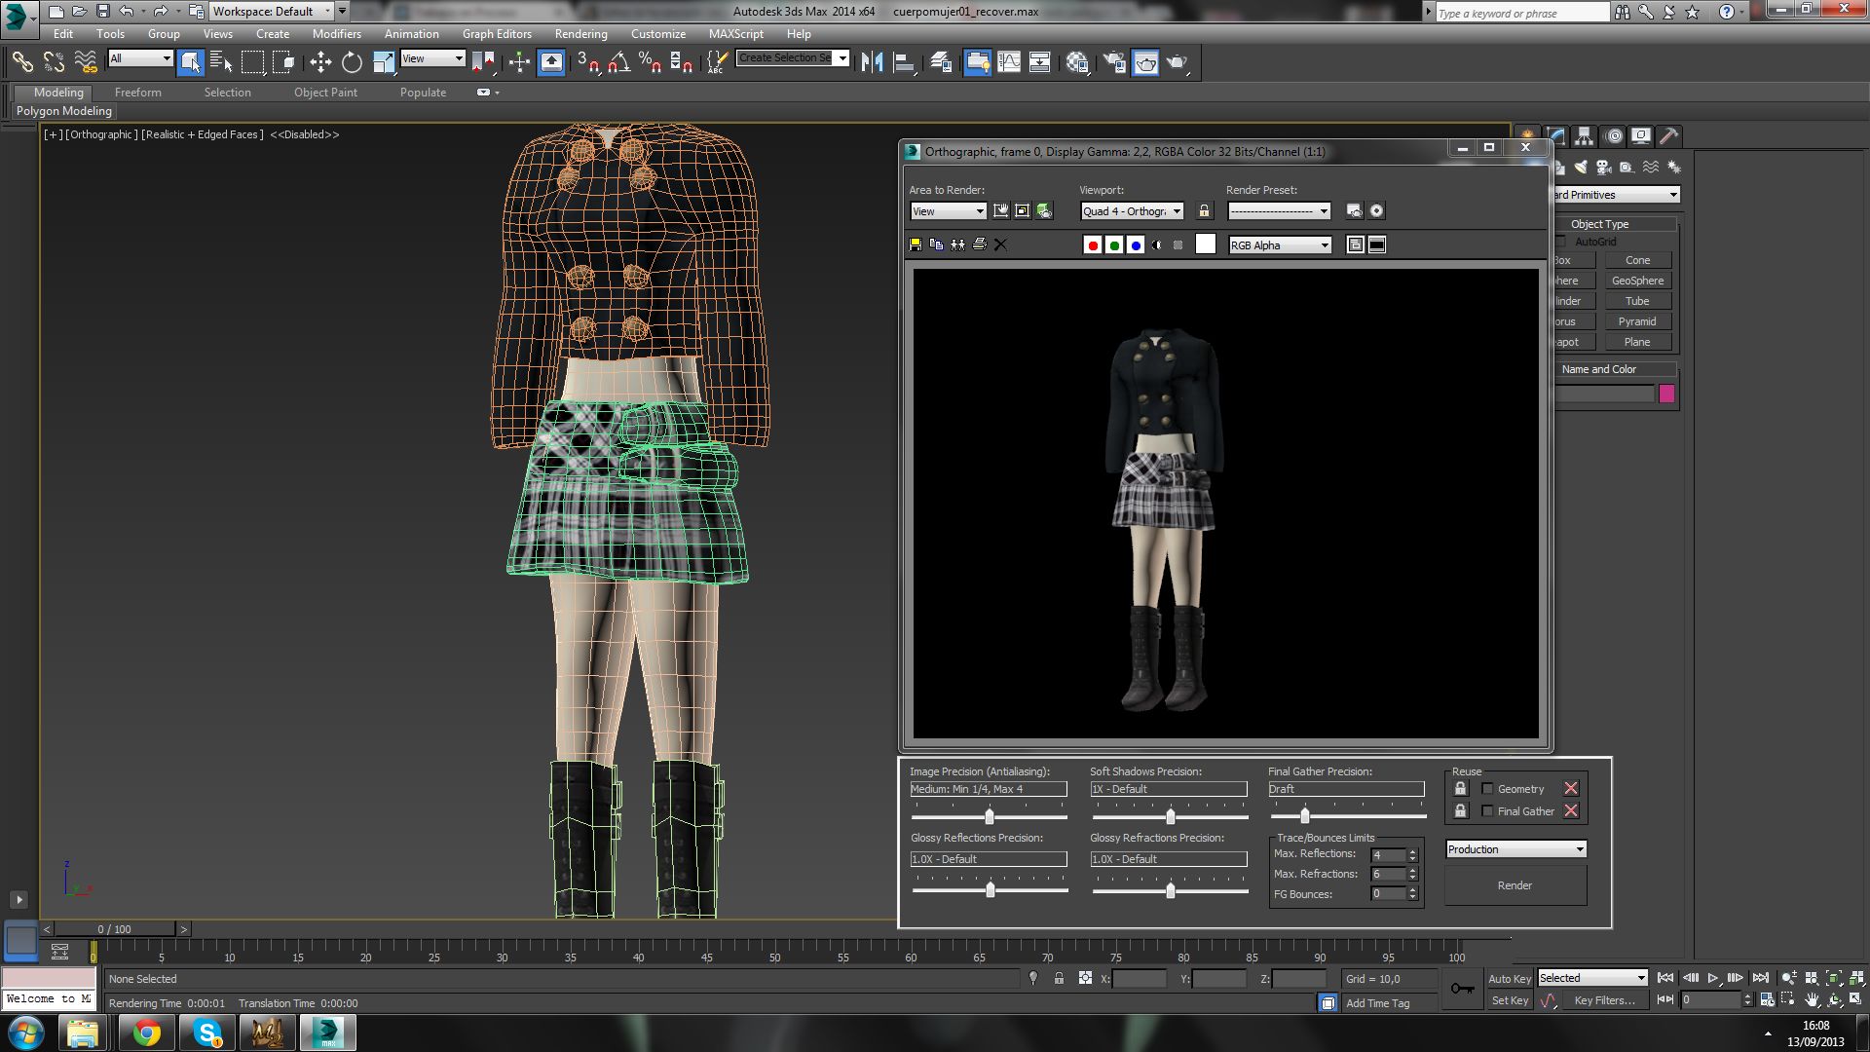Click the GeoSphere primitive button
1870x1052 pixels.
[x=1637, y=281]
